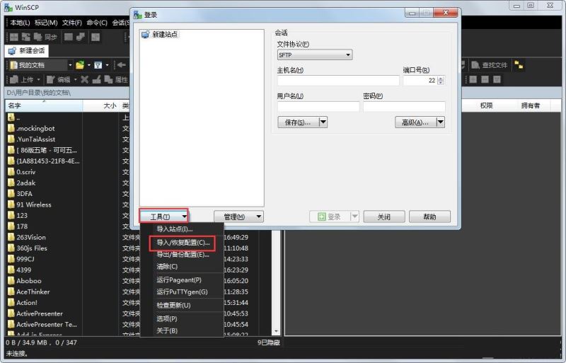Click the 主机名 host name input field
This screenshot has width=566, height=363.
[x=337, y=81]
